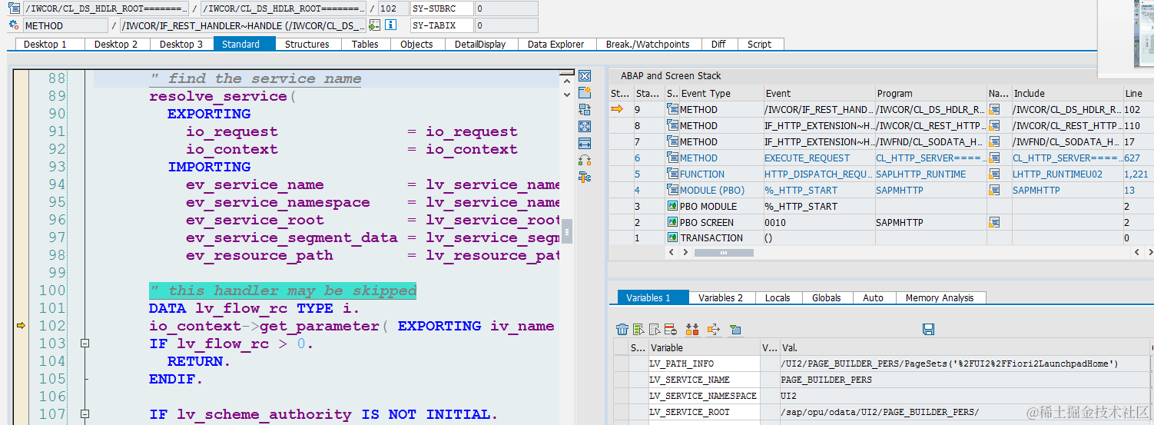Image resolution: width=1154 pixels, height=425 pixels.
Task: Select the Tables tab
Action: (364, 44)
